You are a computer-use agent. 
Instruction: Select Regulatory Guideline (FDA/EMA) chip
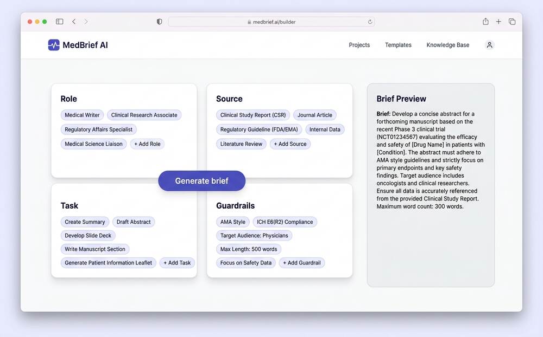pyautogui.click(x=259, y=129)
